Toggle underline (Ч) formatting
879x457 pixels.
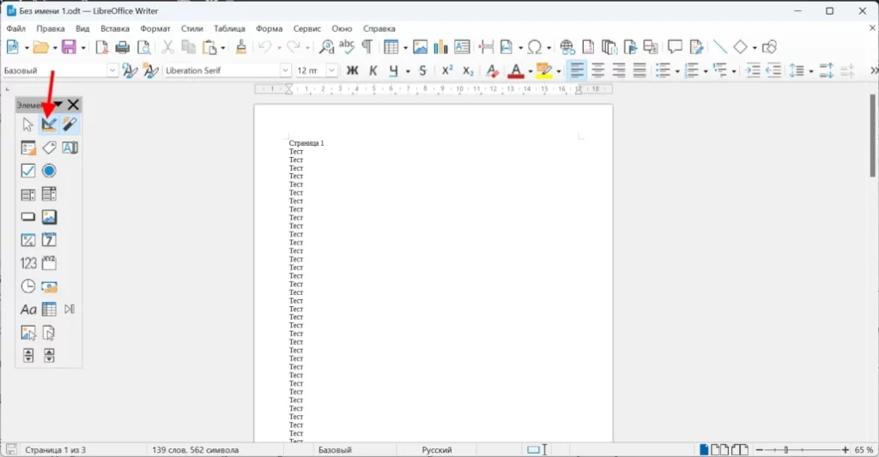coord(393,70)
